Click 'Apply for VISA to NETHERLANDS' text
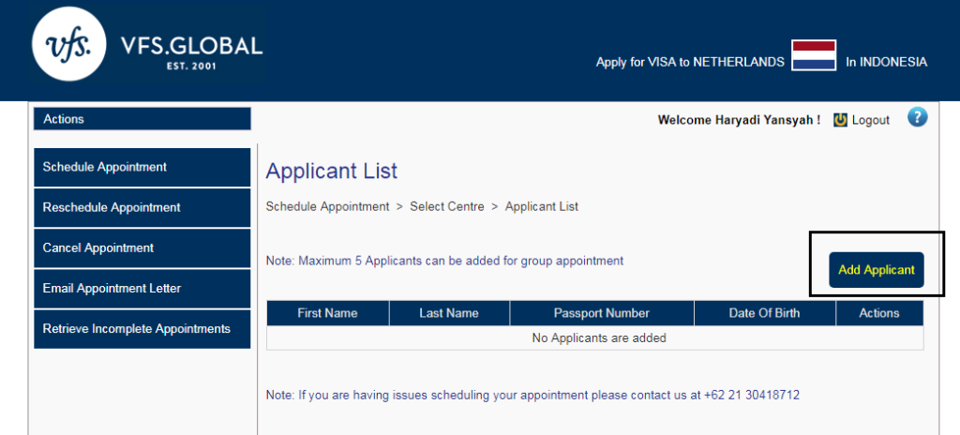 [690, 62]
